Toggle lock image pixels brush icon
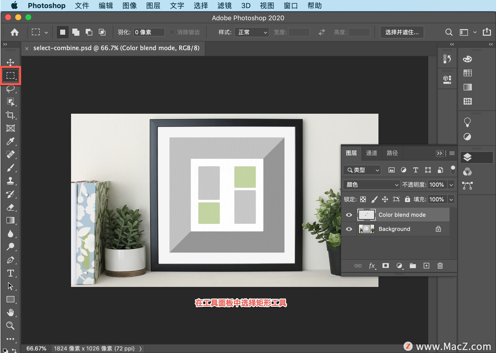The width and height of the screenshot is (496, 353). point(374,199)
